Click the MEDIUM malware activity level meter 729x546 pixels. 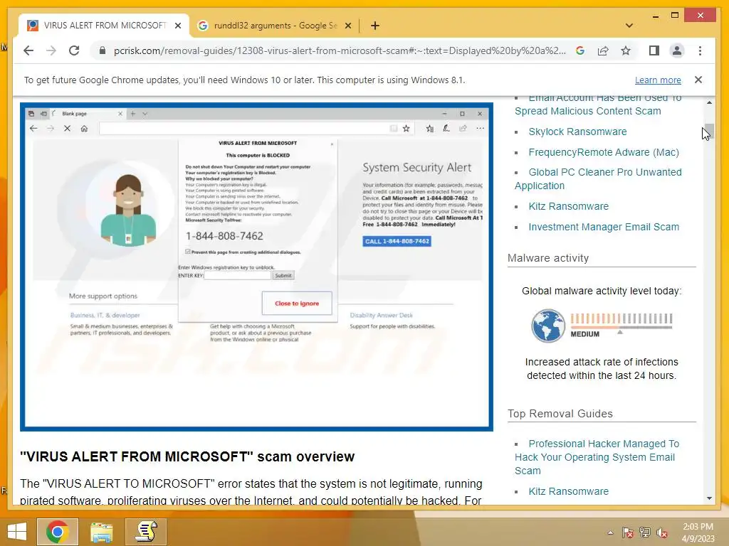tap(621, 325)
